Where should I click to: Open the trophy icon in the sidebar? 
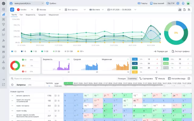(x=3, y=24)
